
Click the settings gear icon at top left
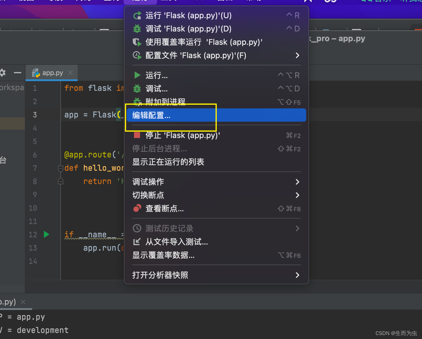pyautogui.click(x=2, y=73)
